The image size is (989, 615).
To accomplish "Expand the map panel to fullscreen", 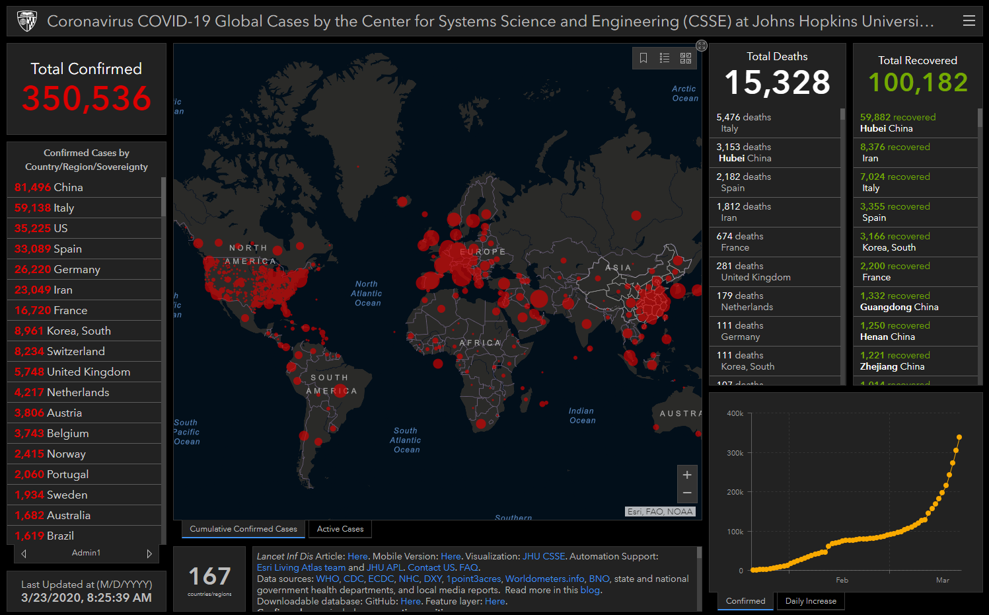I will point(702,46).
